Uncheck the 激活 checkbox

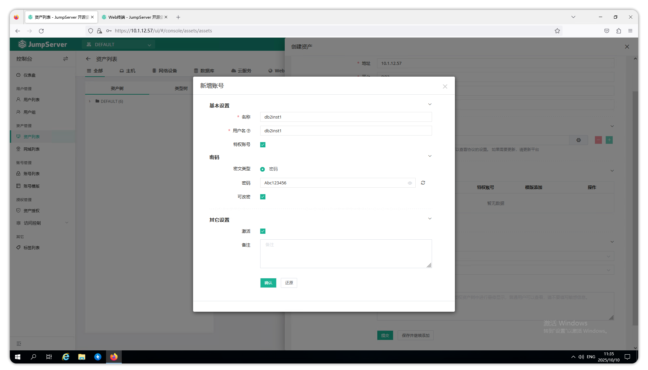click(x=263, y=231)
